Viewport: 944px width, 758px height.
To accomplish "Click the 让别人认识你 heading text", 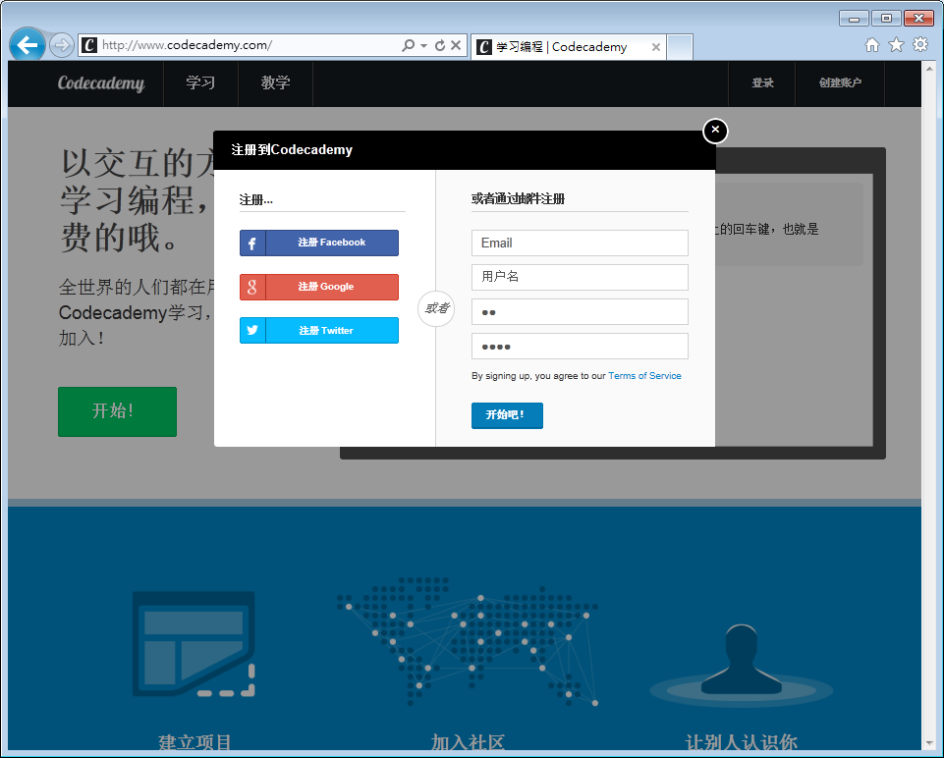I will click(741, 743).
